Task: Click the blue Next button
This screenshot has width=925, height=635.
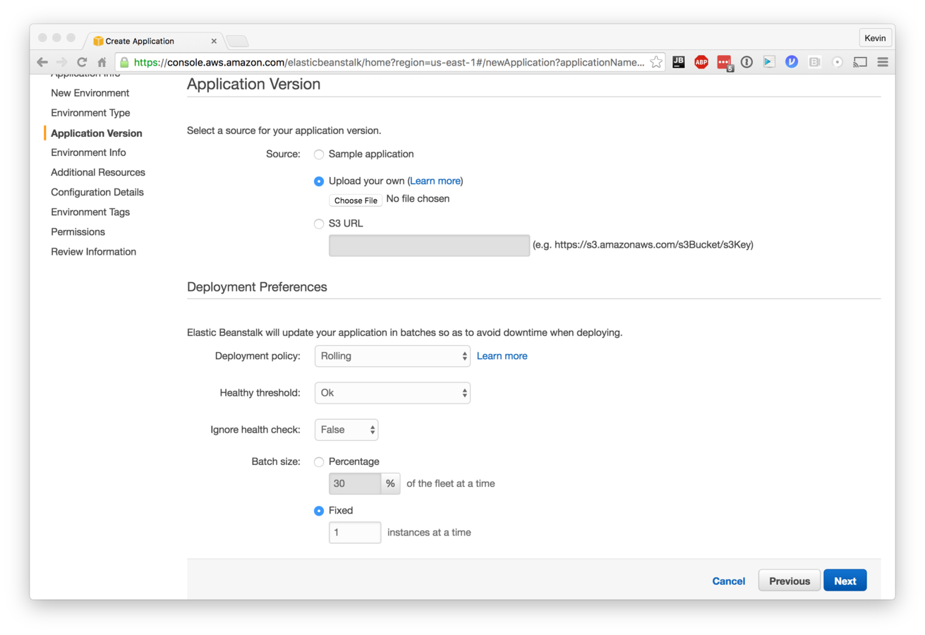Action: pos(845,581)
